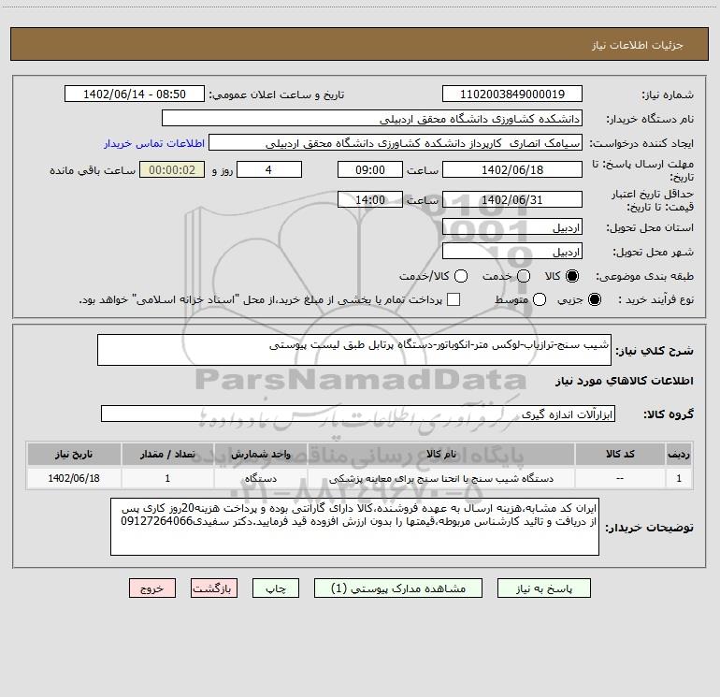Click the buyer notes text area
Screen dimensions: 720x697
point(354,527)
